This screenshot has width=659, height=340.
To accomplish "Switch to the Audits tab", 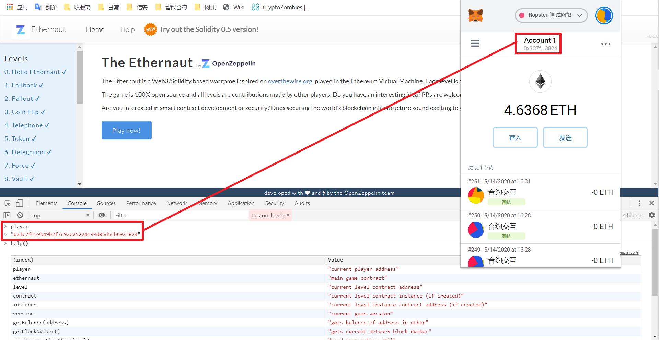I will [302, 203].
